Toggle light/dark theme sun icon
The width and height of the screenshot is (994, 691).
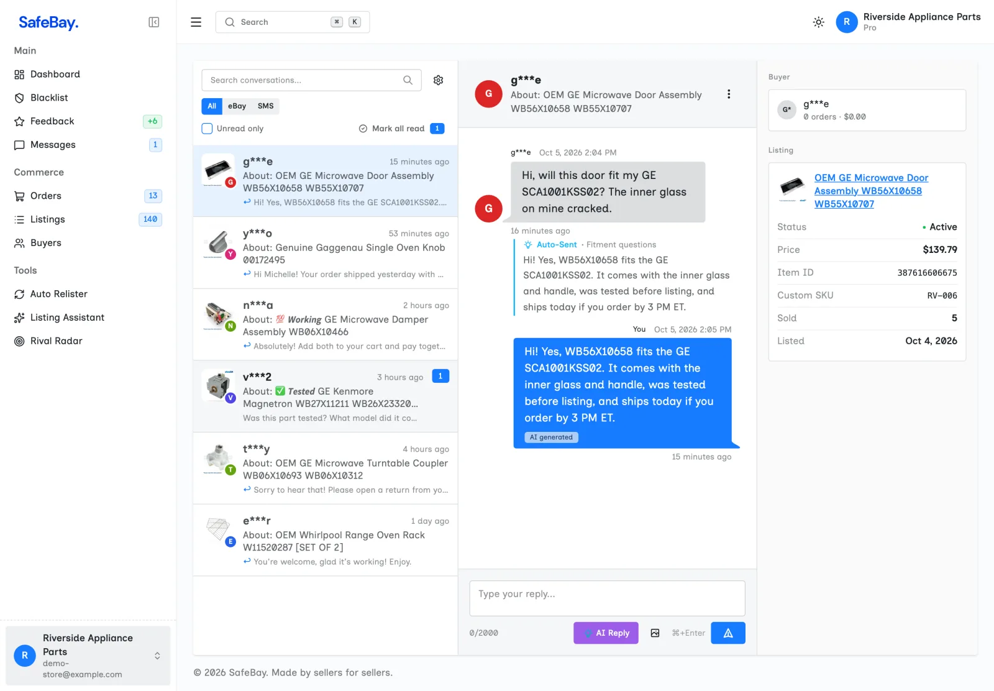pyautogui.click(x=819, y=22)
